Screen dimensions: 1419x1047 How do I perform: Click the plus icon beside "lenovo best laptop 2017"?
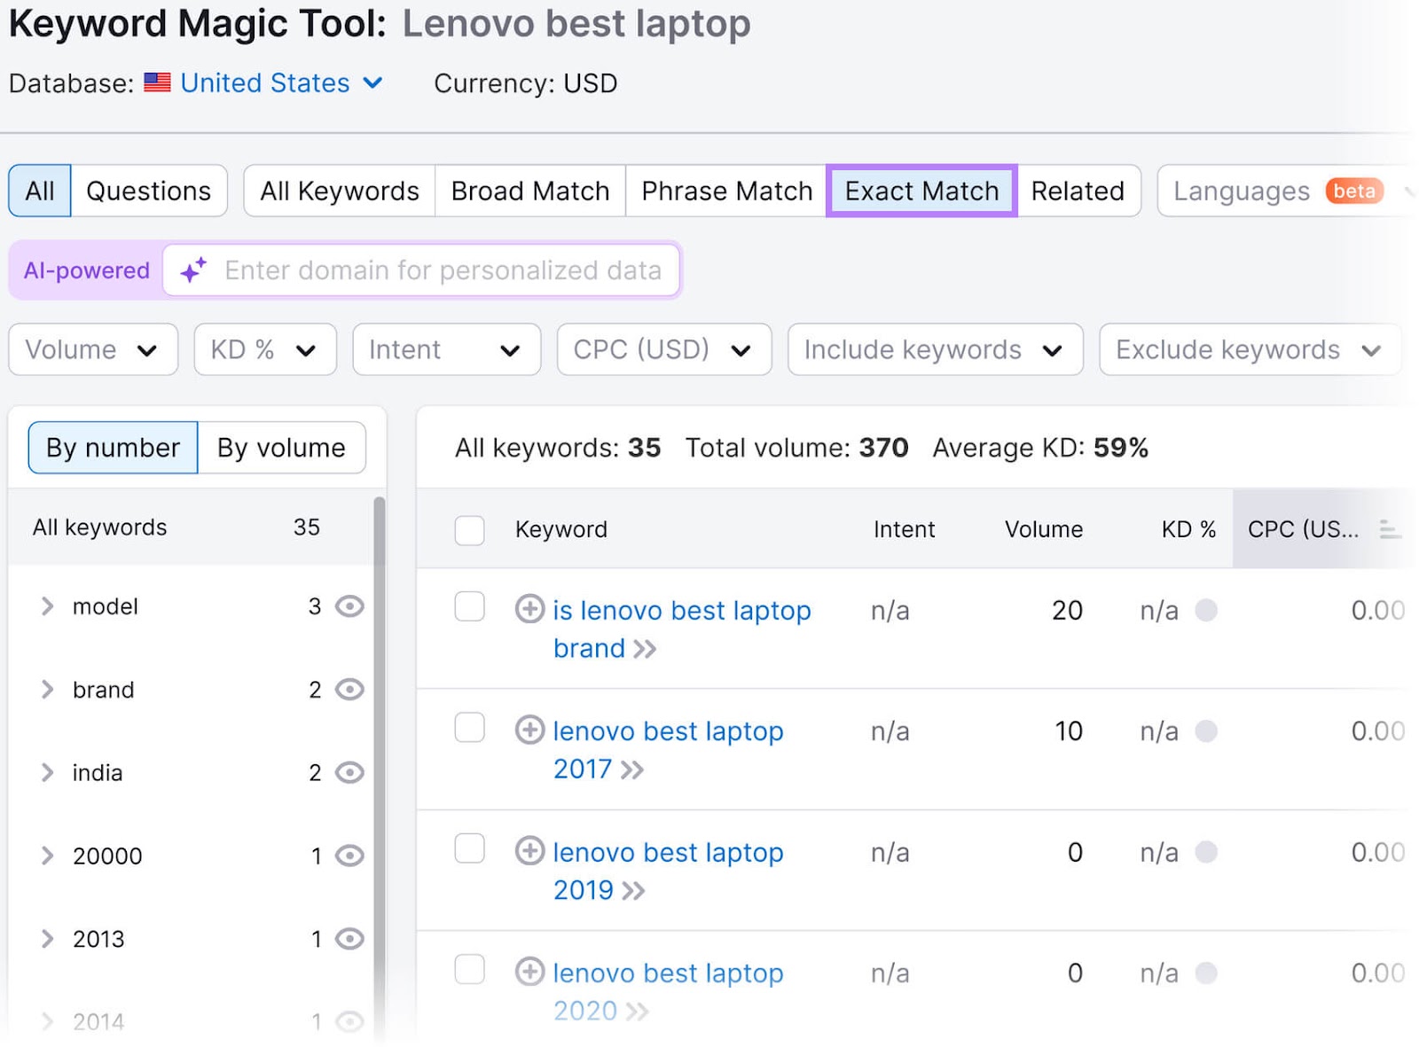coord(529,731)
